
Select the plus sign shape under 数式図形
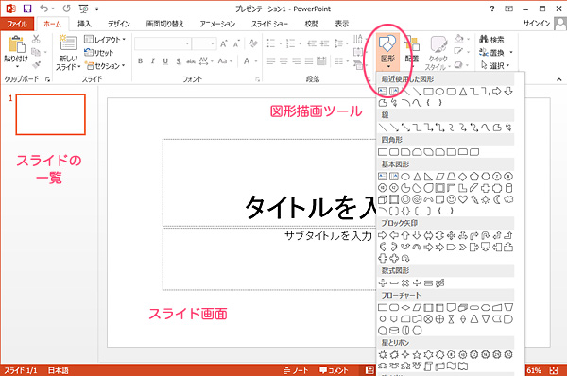coord(382,283)
